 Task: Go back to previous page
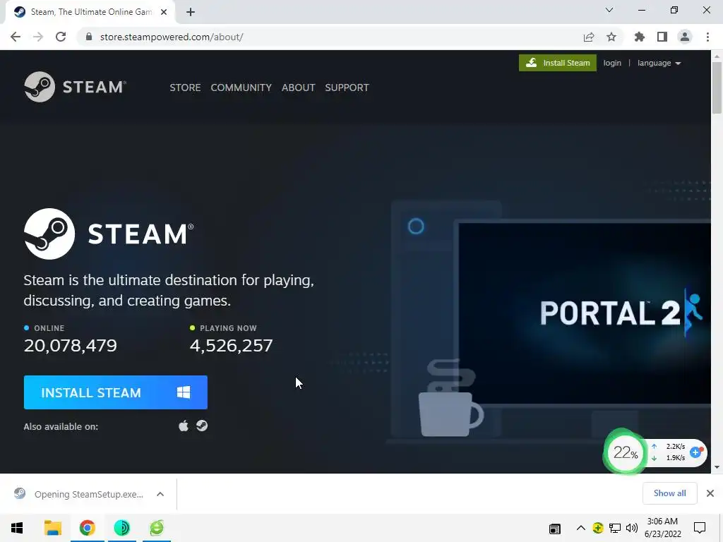click(x=16, y=37)
